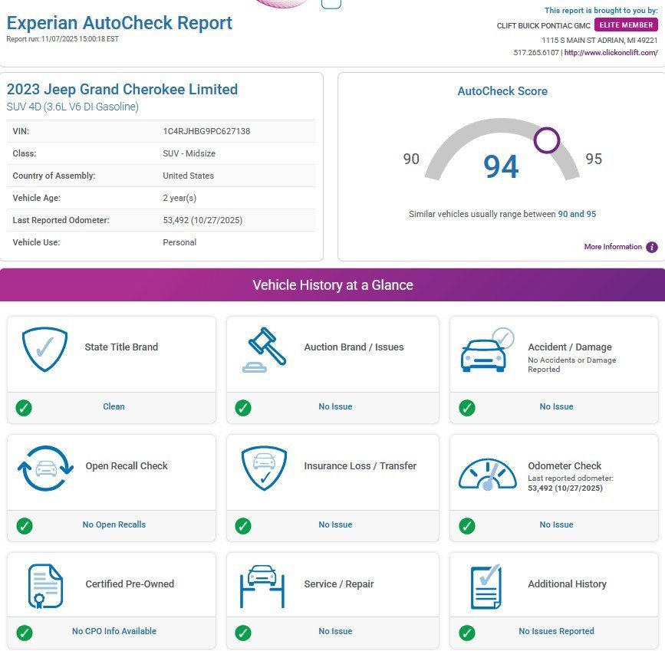
Task: Click the 2023 Jeep Grand Cherokee Limited heading
Action: click(x=122, y=89)
